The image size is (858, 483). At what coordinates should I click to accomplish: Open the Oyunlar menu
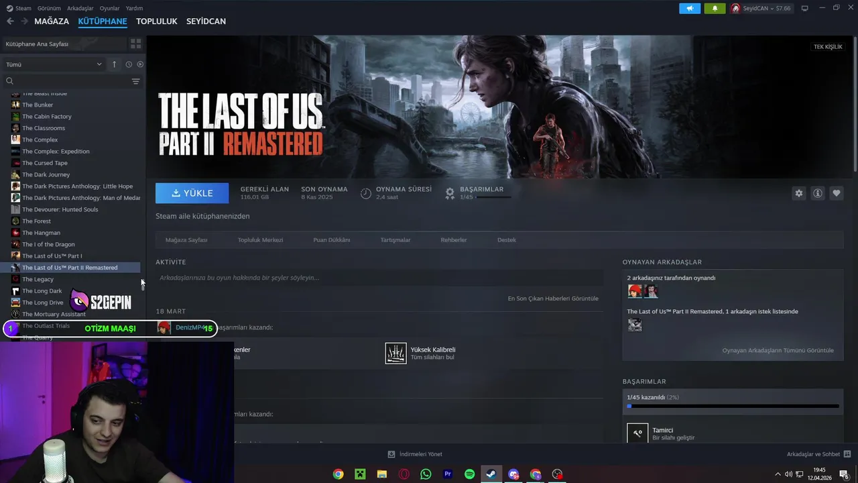point(109,8)
